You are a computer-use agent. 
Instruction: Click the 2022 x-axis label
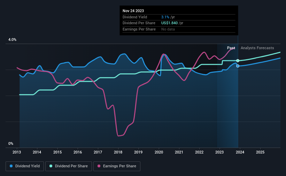click(x=199, y=152)
